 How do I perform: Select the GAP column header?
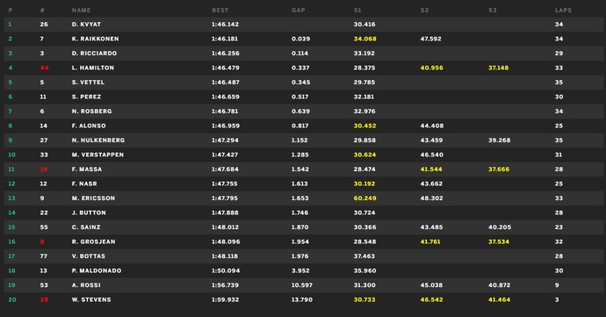pyautogui.click(x=299, y=11)
